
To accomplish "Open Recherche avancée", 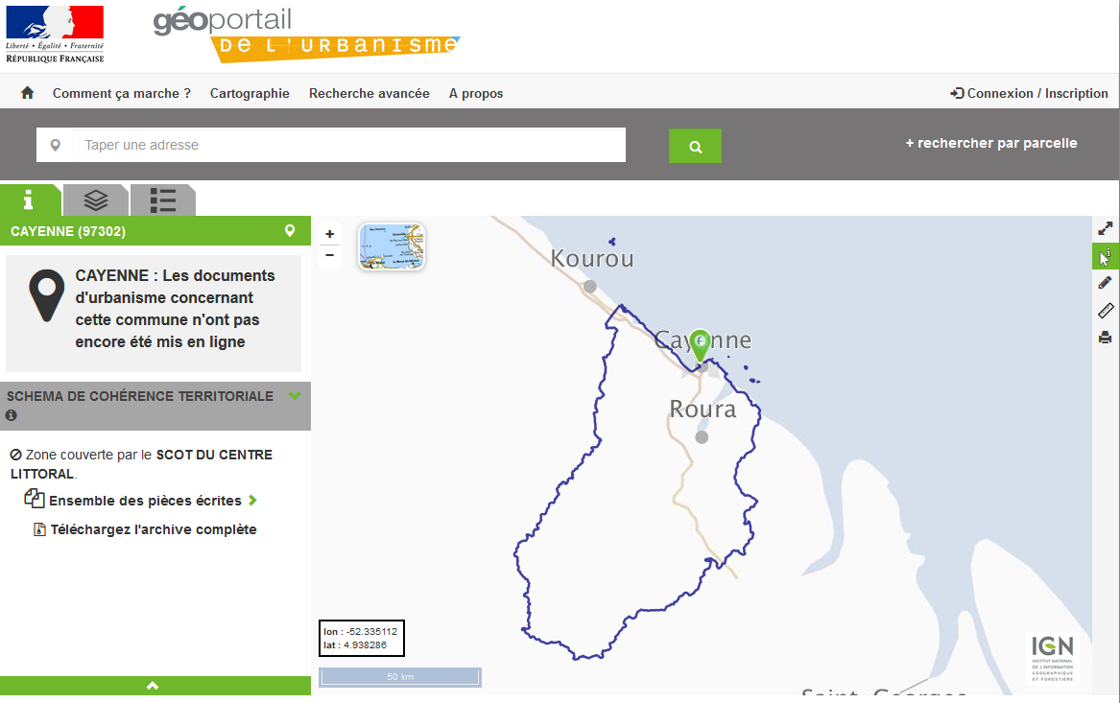I will point(369,93).
